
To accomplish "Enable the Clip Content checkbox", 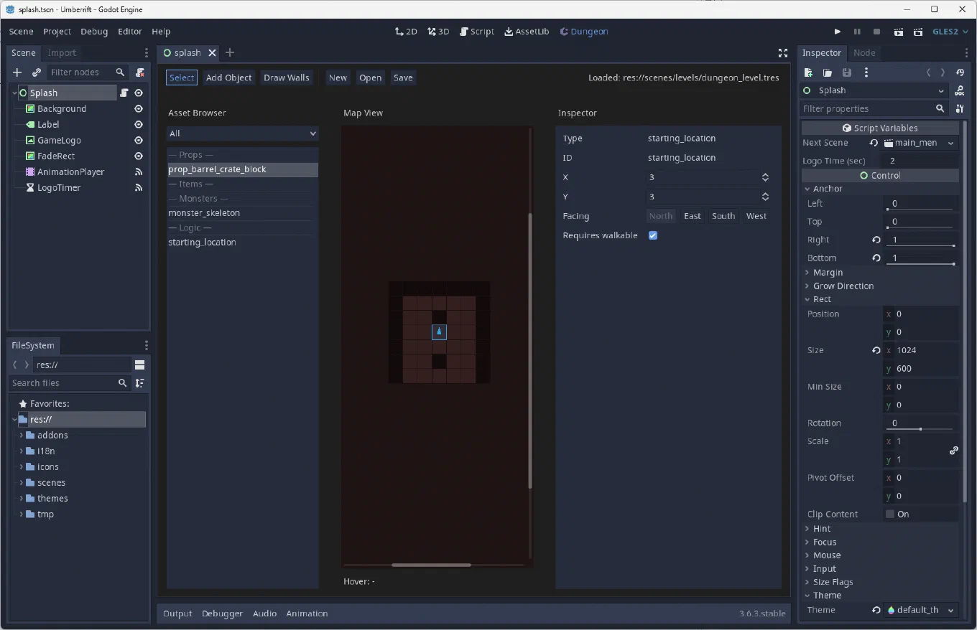I will coord(890,514).
